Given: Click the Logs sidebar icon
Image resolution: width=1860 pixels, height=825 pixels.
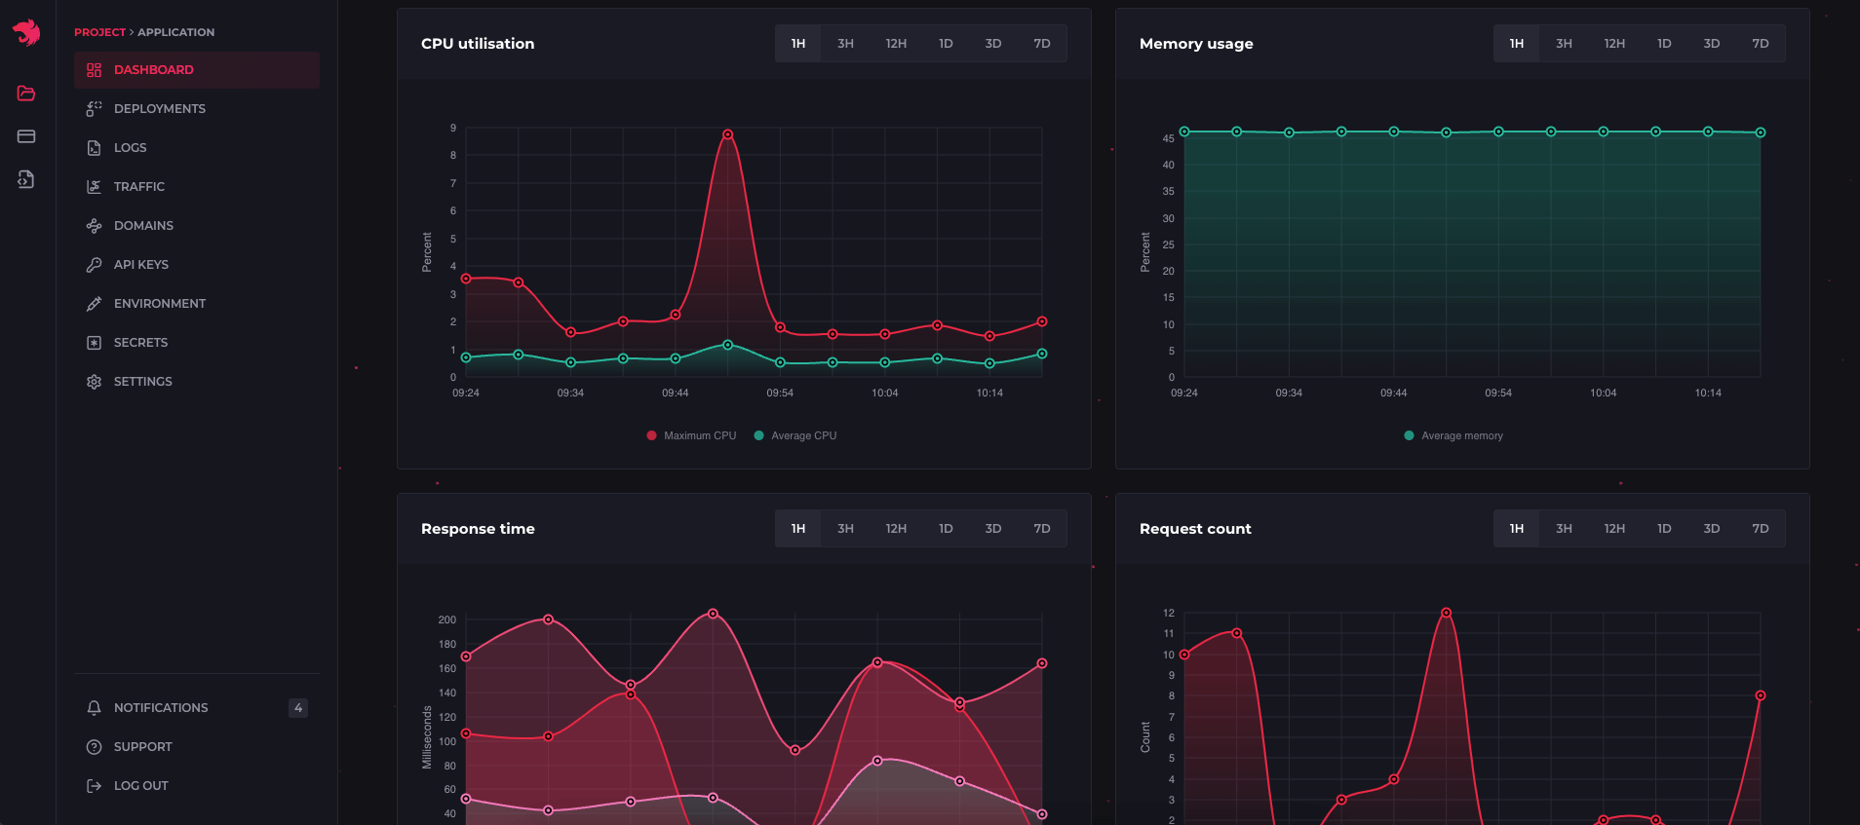Looking at the screenshot, I should (x=94, y=148).
